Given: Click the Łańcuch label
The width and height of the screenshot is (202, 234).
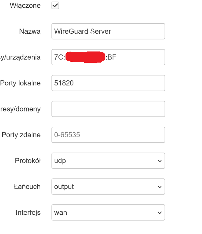Looking at the screenshot, I should (x=27, y=187).
